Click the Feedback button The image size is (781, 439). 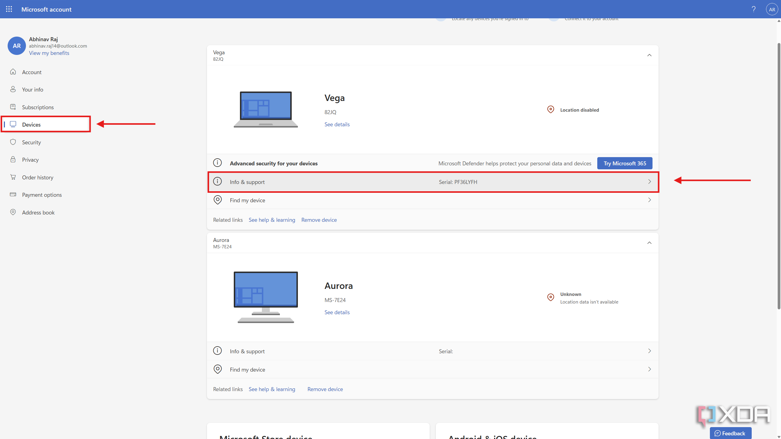click(x=730, y=433)
